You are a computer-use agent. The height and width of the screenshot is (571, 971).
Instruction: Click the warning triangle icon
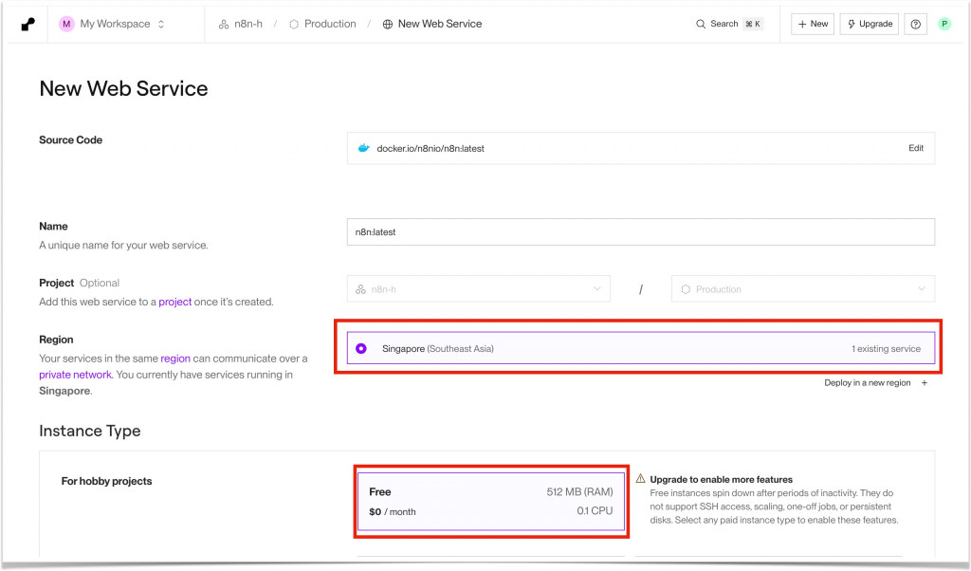641,479
